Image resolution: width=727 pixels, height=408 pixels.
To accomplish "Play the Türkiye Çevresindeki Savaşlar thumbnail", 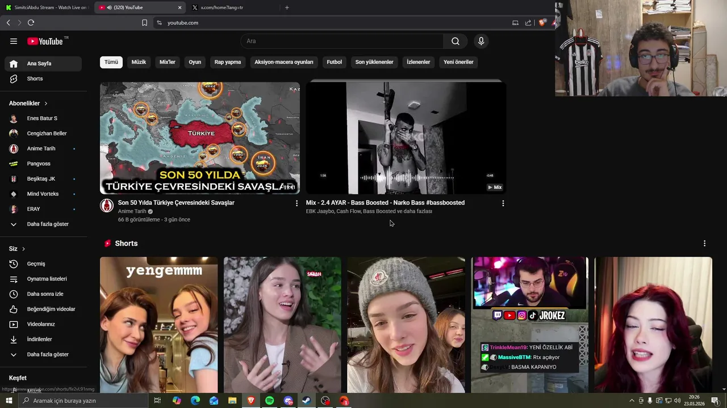I will click(x=200, y=138).
